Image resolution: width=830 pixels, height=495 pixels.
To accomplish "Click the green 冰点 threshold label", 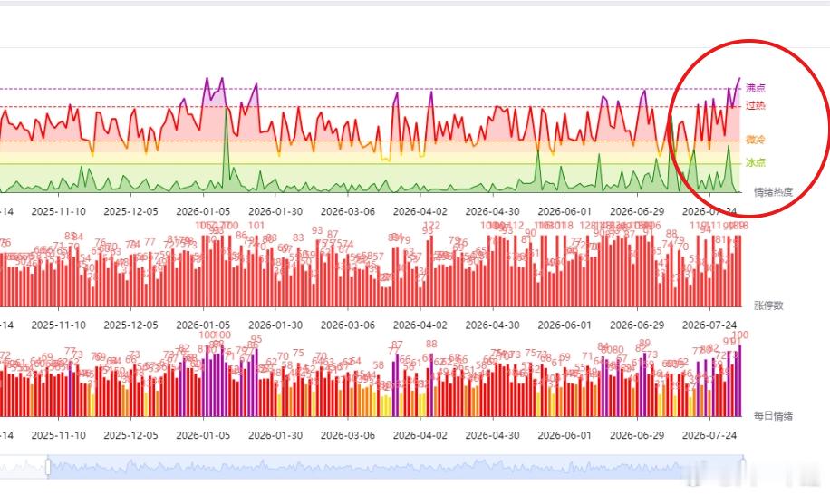I will tap(756, 162).
